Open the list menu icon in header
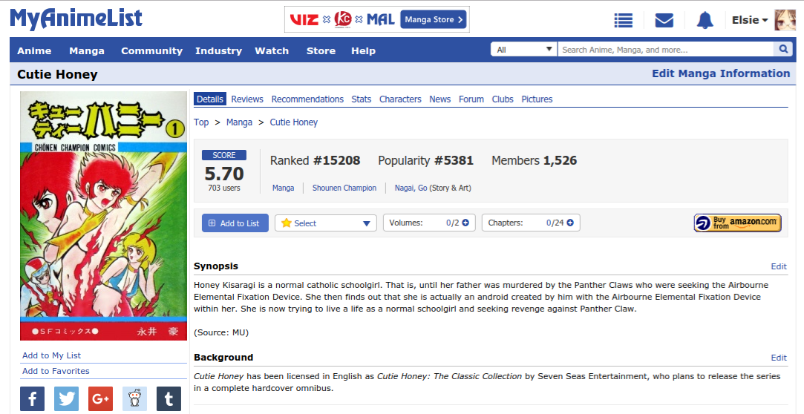Screen dimensions: 804x414 click(x=623, y=21)
